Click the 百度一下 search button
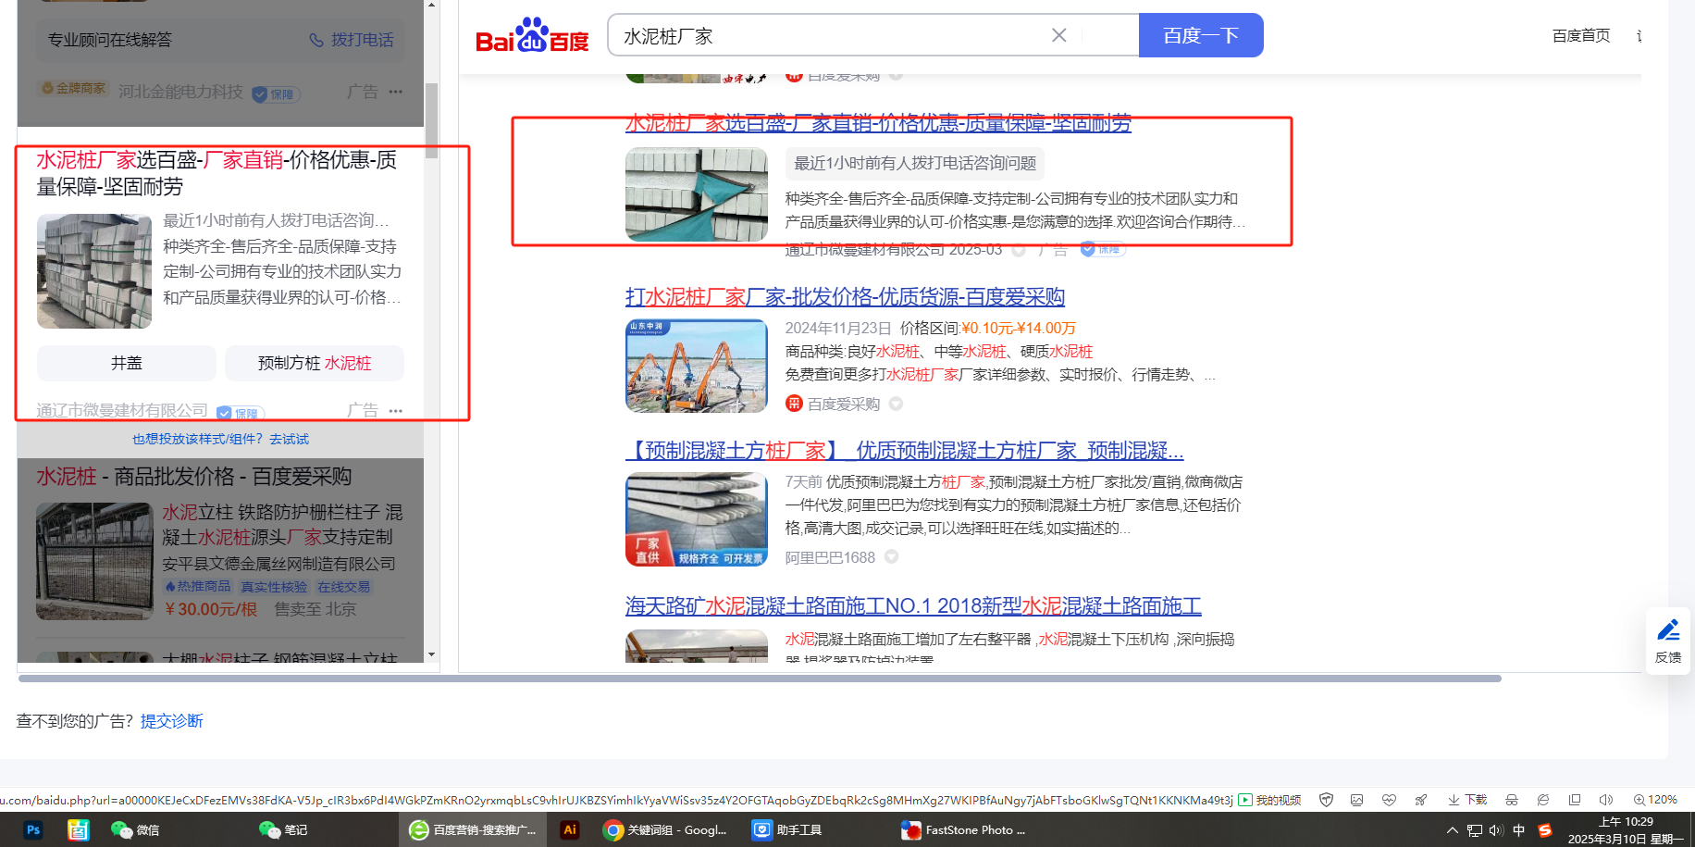1695x847 pixels. coord(1201,35)
